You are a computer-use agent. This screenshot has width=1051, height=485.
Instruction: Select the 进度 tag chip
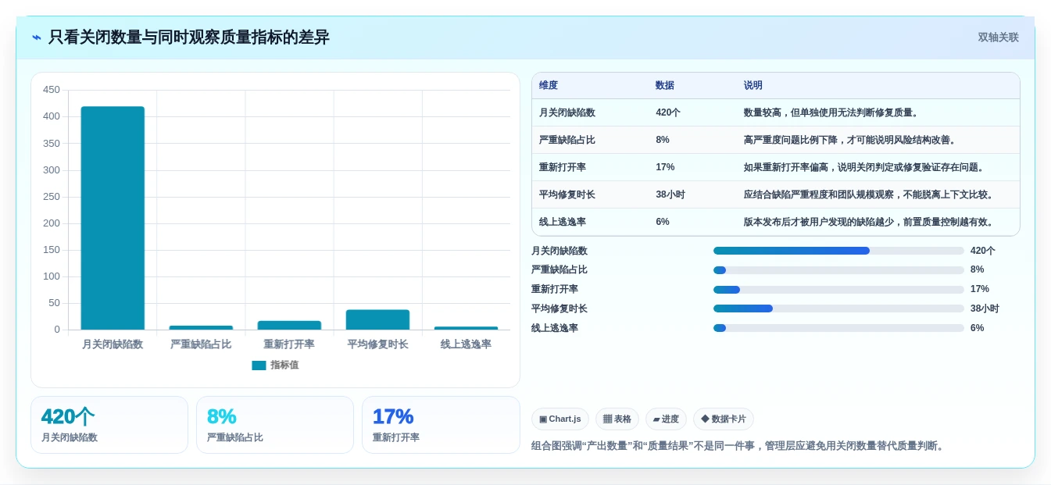tap(666, 419)
